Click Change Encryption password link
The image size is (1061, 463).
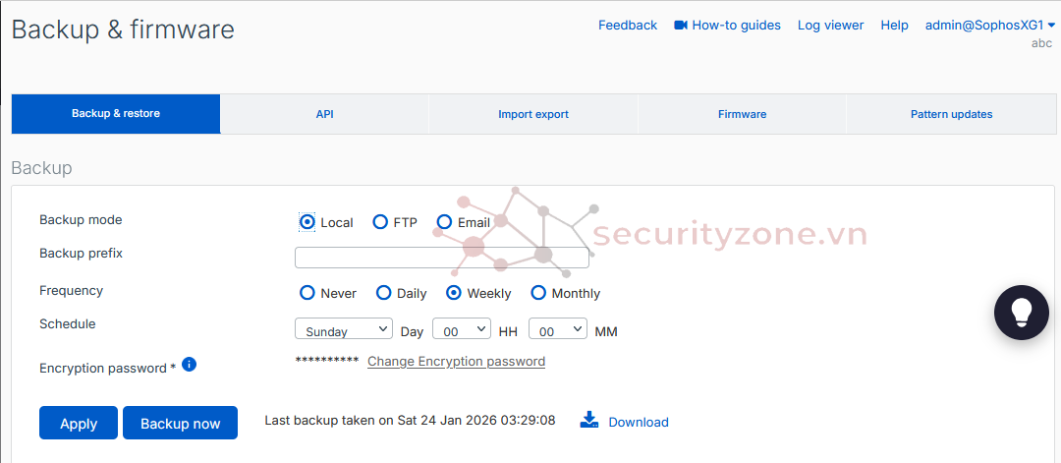(456, 362)
